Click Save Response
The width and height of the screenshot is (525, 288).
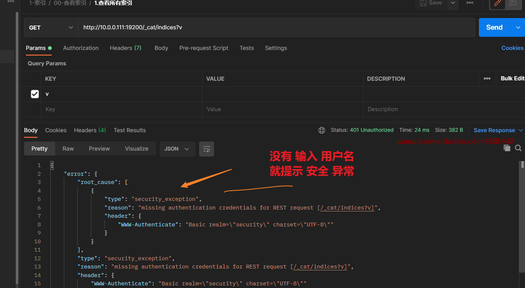(x=494, y=130)
